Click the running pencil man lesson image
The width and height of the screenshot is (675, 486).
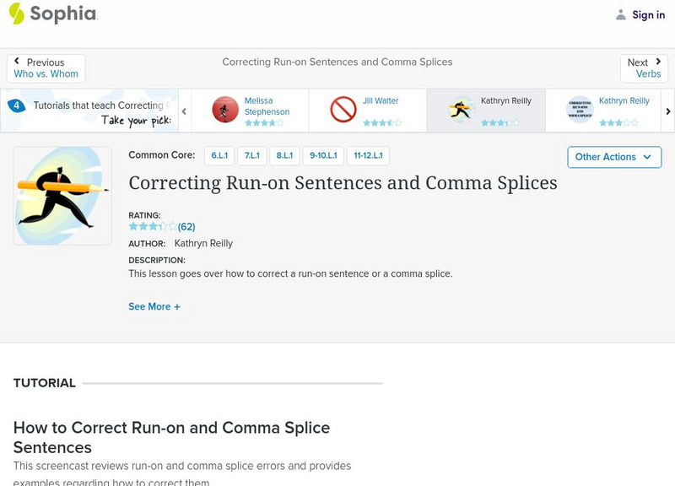click(62, 196)
